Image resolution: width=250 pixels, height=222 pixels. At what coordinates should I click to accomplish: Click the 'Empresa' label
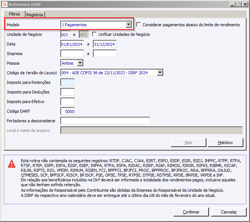click(x=15, y=54)
